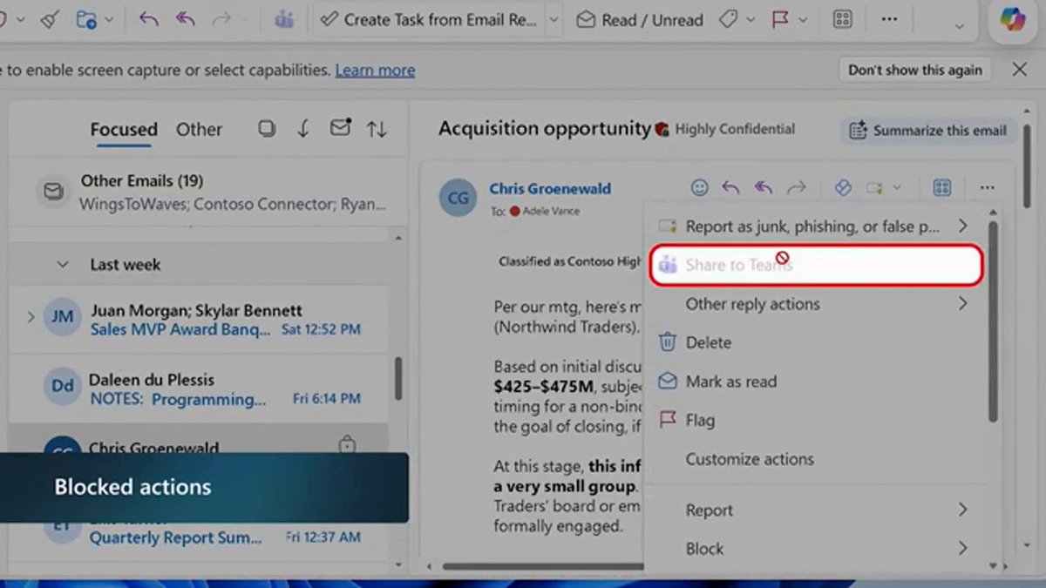This screenshot has width=1046, height=588.
Task: Click the toolbar Flag icon
Action: (x=781, y=19)
